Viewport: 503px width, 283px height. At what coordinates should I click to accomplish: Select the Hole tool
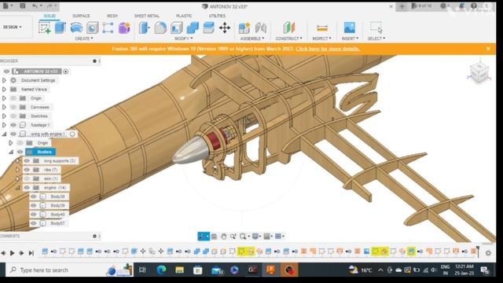tap(93, 28)
